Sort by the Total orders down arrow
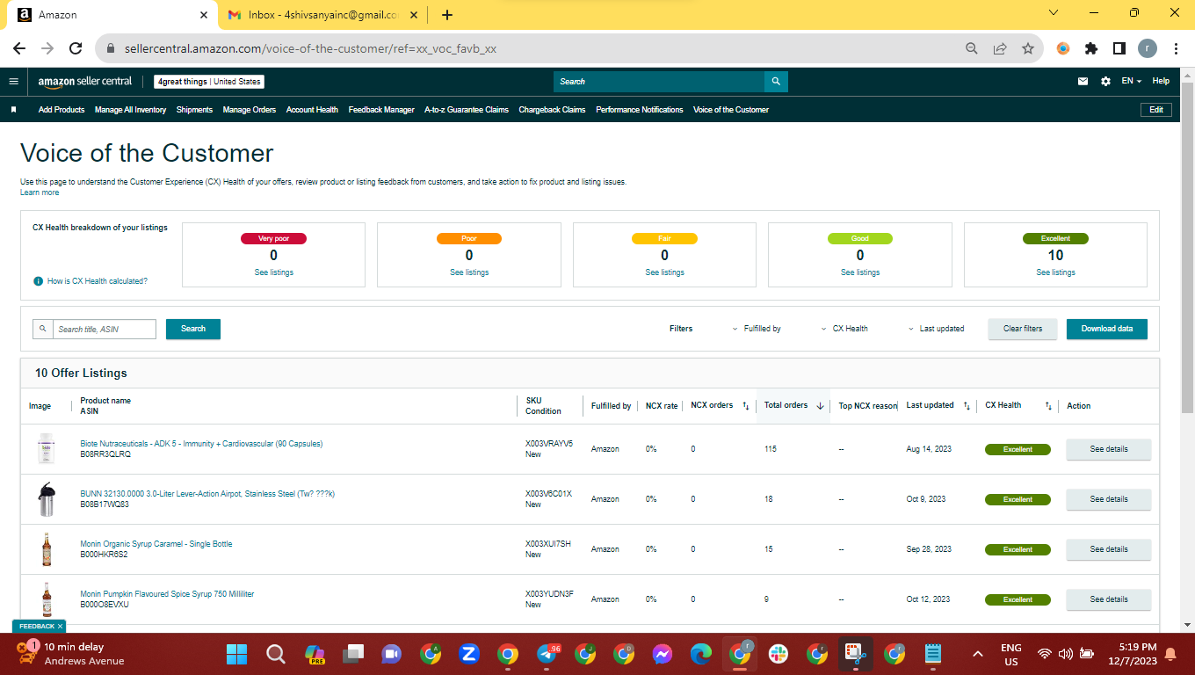The image size is (1195, 675). click(x=820, y=406)
